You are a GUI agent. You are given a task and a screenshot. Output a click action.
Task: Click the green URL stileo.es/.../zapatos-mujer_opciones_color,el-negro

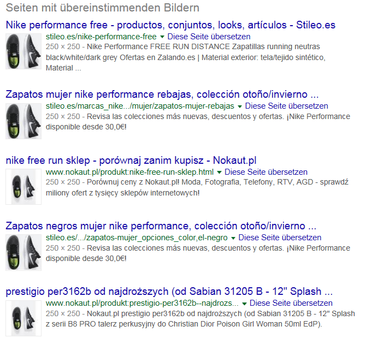pyautogui.click(x=137, y=238)
